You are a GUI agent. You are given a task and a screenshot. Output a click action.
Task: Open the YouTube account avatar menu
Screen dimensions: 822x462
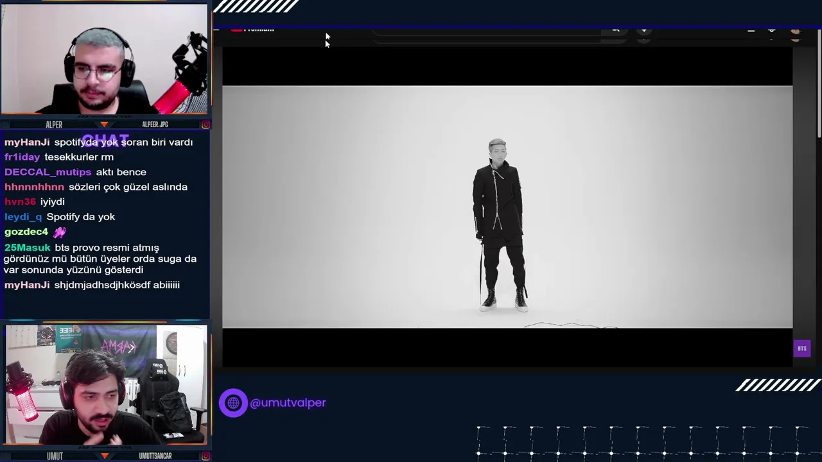pyautogui.click(x=796, y=31)
